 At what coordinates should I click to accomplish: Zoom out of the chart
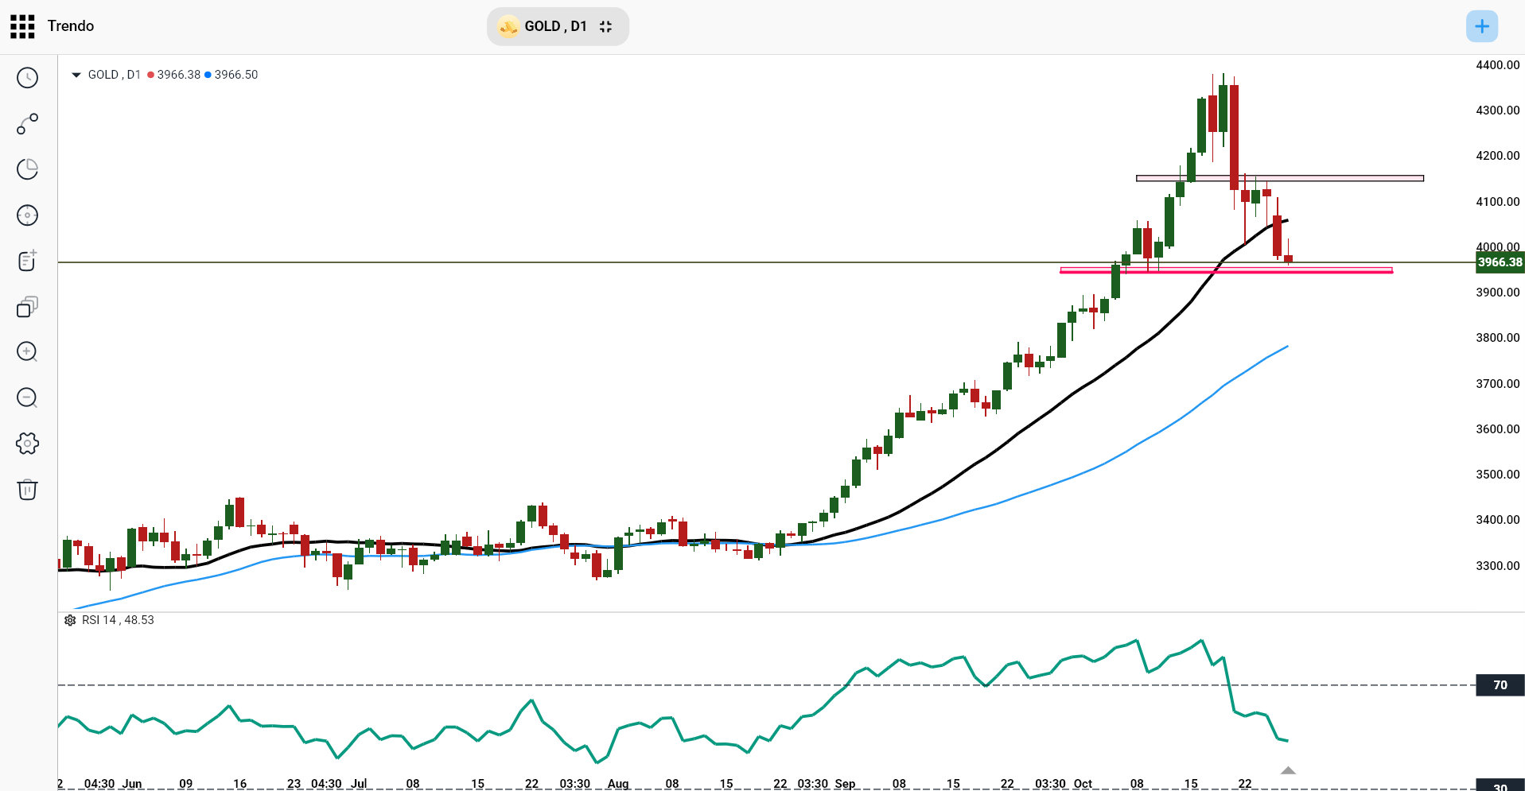(x=27, y=397)
